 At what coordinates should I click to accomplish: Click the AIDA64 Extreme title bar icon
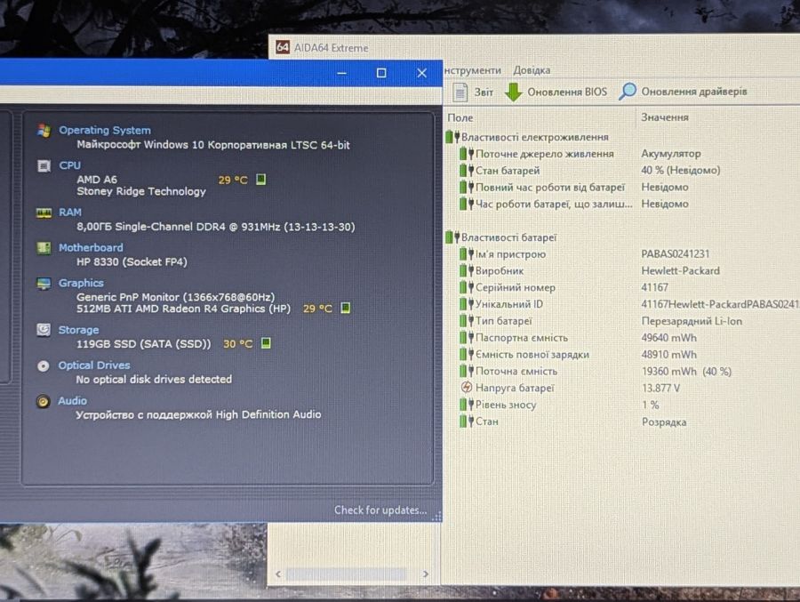point(283,47)
